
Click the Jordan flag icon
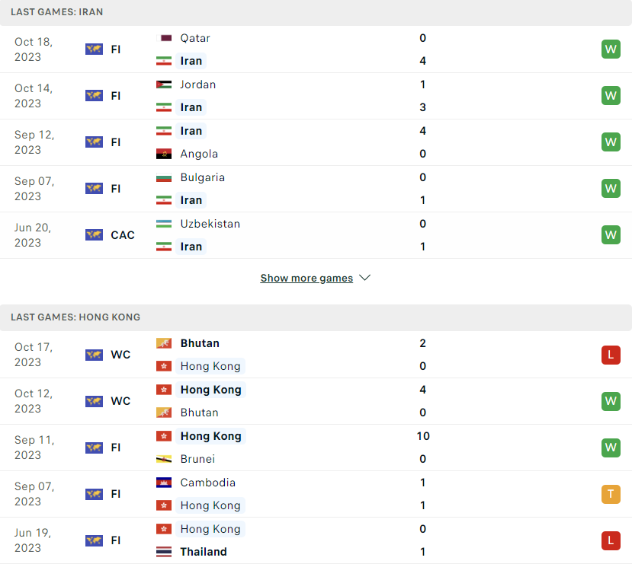pyautogui.click(x=164, y=84)
